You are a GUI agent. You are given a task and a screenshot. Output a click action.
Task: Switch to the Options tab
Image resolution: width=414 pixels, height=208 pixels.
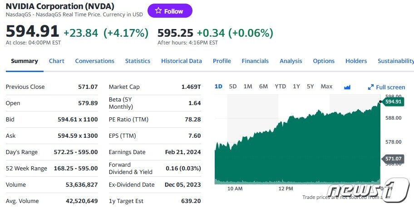324,61
